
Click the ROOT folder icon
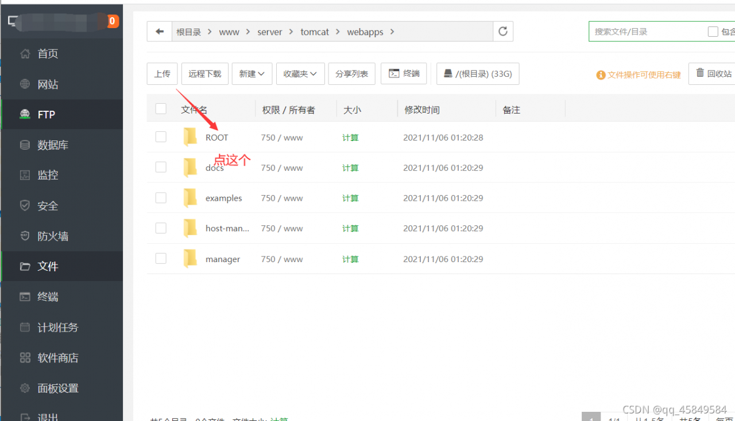click(191, 137)
